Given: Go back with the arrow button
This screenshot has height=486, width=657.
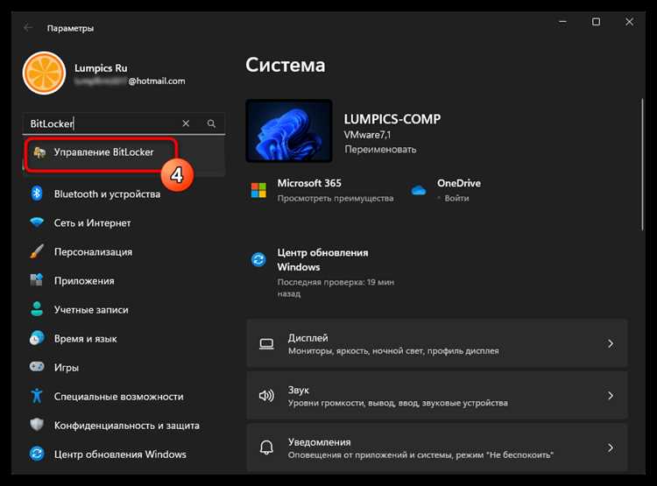Looking at the screenshot, I should pyautogui.click(x=28, y=28).
